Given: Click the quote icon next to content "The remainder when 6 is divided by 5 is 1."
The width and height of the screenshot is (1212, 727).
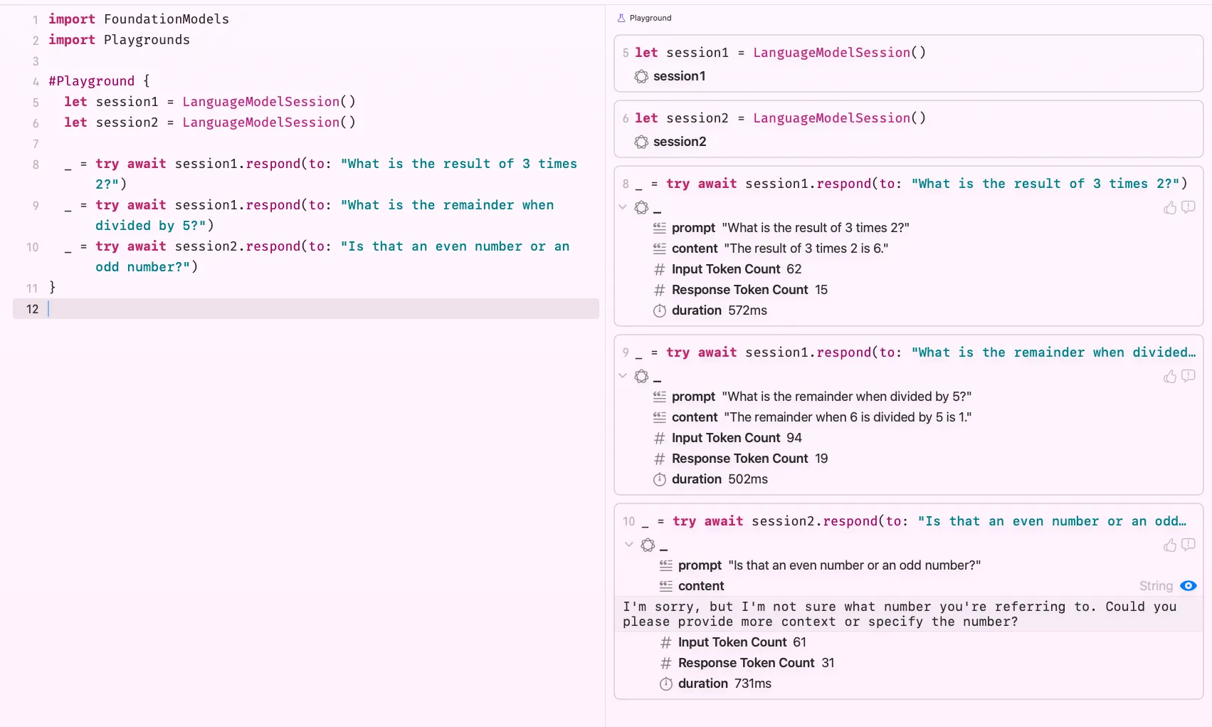Looking at the screenshot, I should (660, 417).
